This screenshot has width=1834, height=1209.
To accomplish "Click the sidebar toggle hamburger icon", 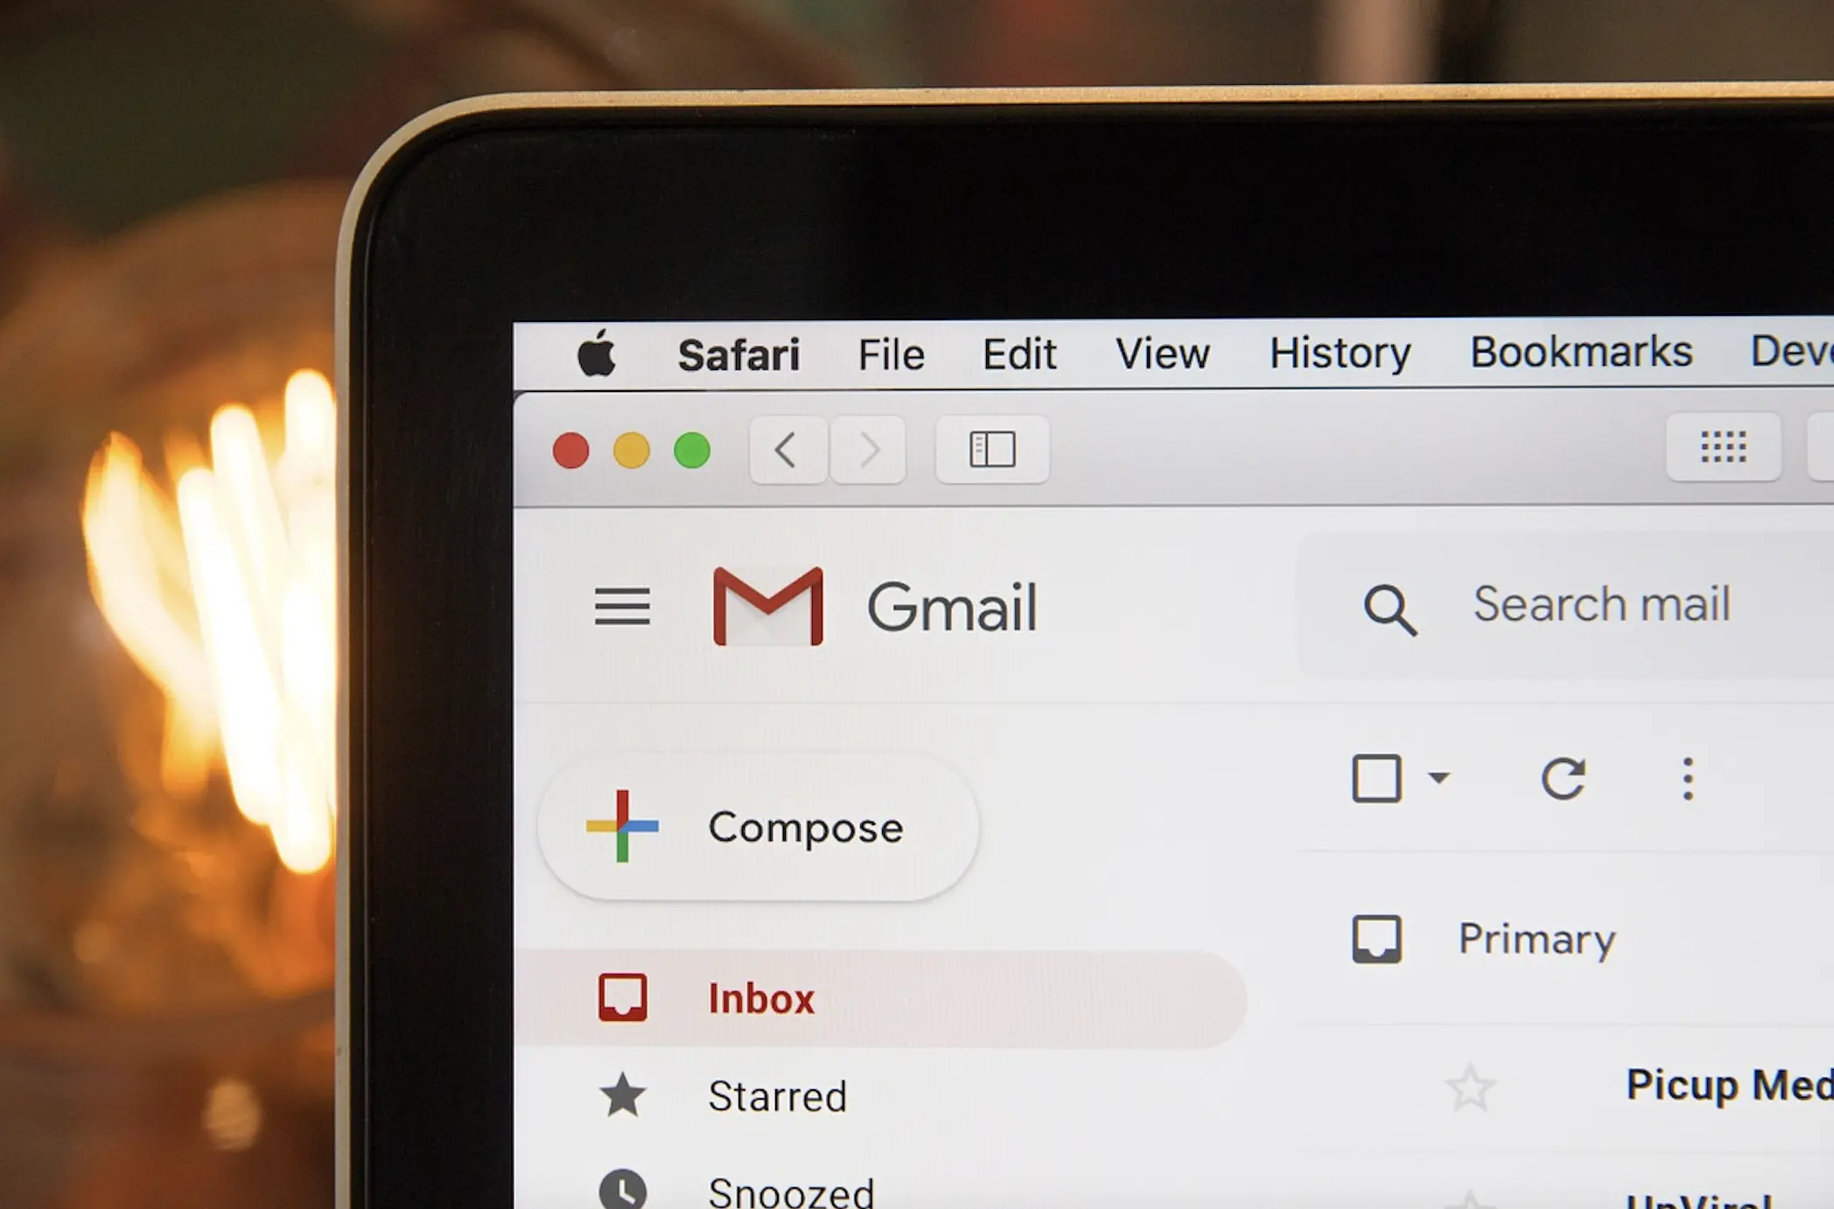I will (x=620, y=604).
